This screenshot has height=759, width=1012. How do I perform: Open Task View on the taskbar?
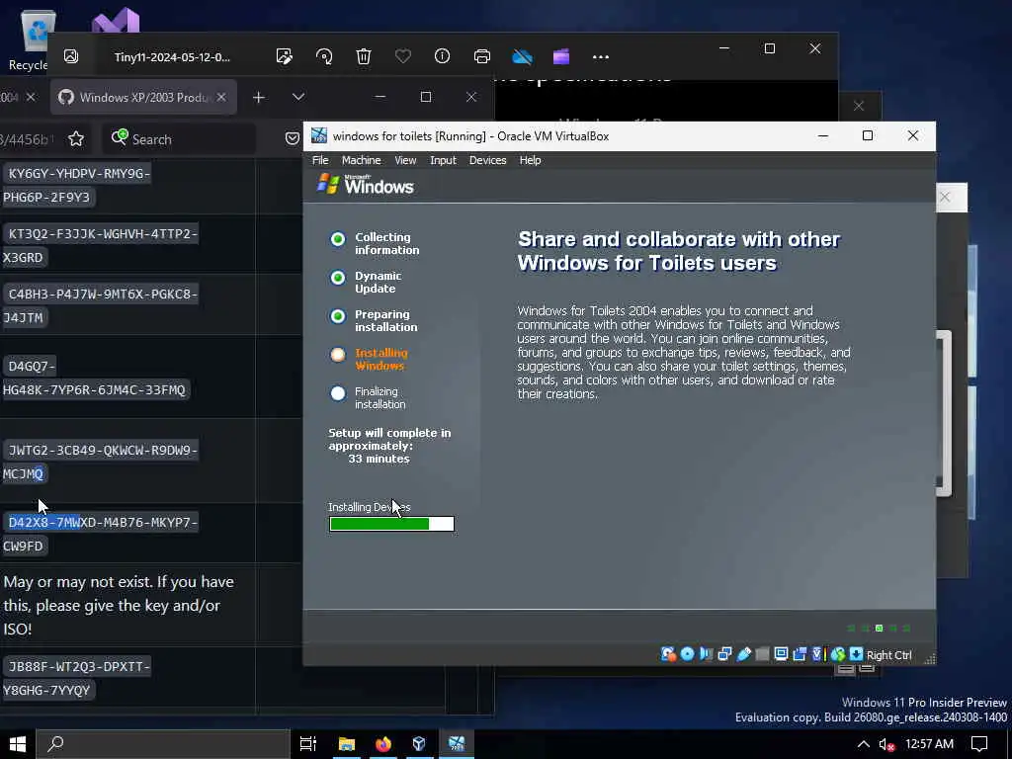308,744
